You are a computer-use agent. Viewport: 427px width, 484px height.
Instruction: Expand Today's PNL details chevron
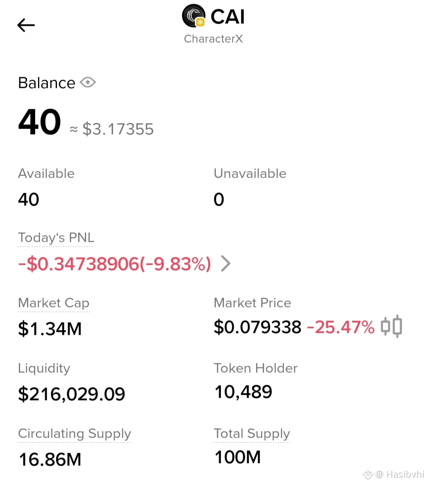[x=225, y=264]
